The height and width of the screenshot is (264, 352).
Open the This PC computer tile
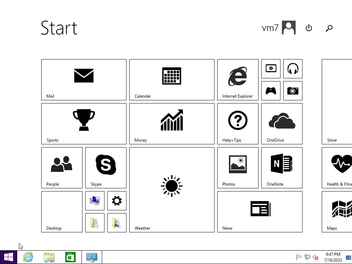(x=95, y=201)
